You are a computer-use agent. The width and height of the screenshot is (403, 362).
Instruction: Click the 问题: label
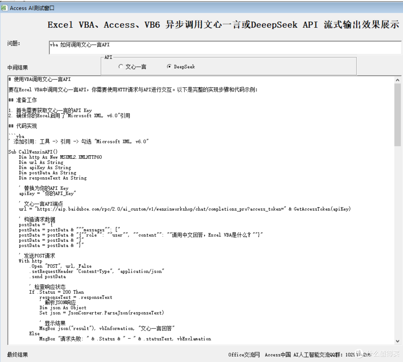point(14,43)
